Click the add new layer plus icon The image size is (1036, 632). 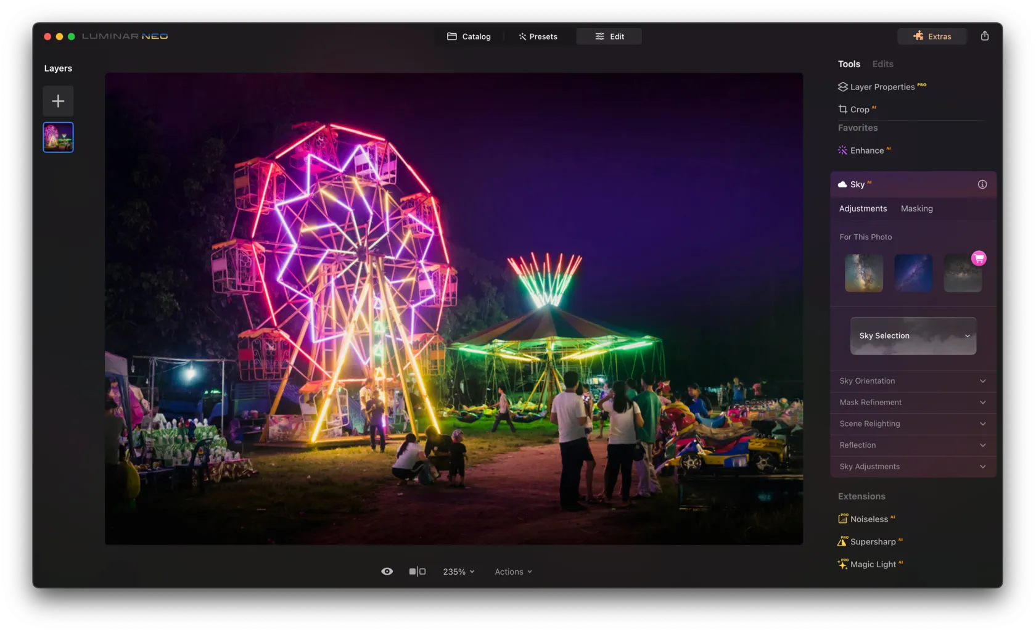(58, 101)
